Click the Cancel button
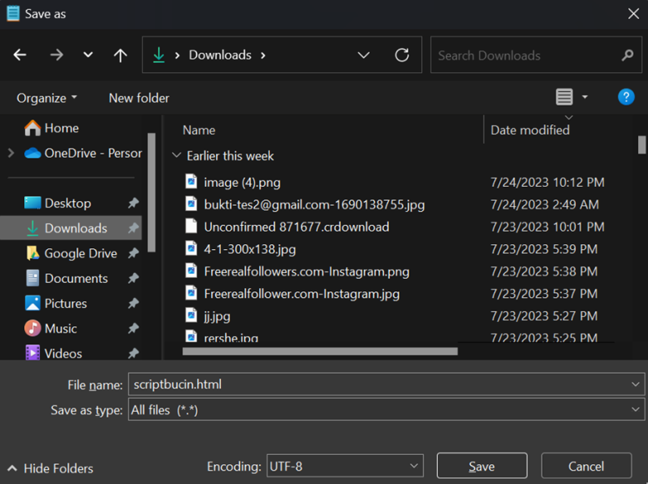This screenshot has height=484, width=648. point(586,467)
